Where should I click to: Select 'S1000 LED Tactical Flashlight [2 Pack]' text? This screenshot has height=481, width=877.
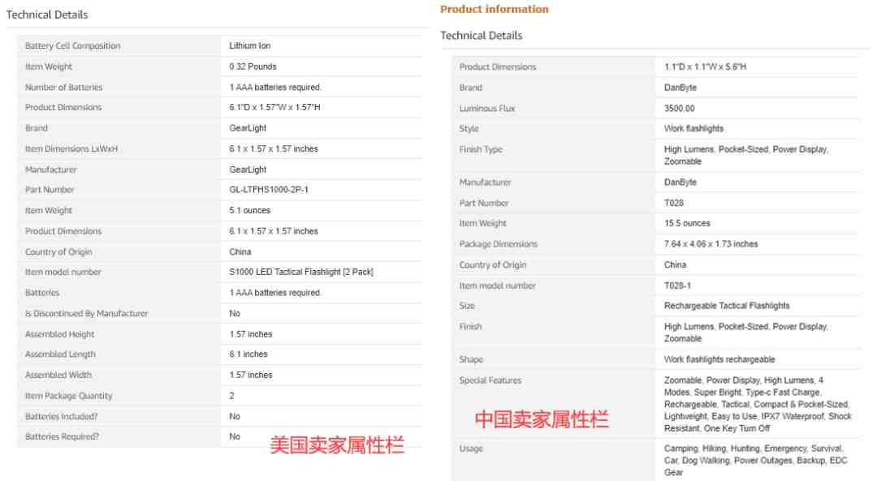pyautogui.click(x=301, y=272)
